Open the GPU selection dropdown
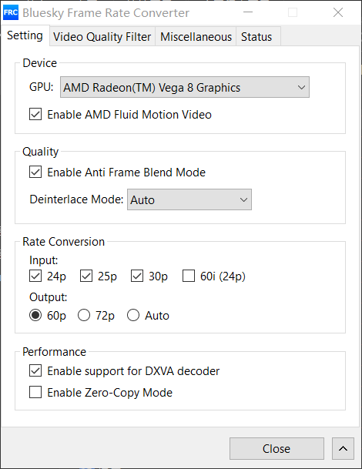Image resolution: width=362 pixels, height=469 pixels. coord(185,87)
